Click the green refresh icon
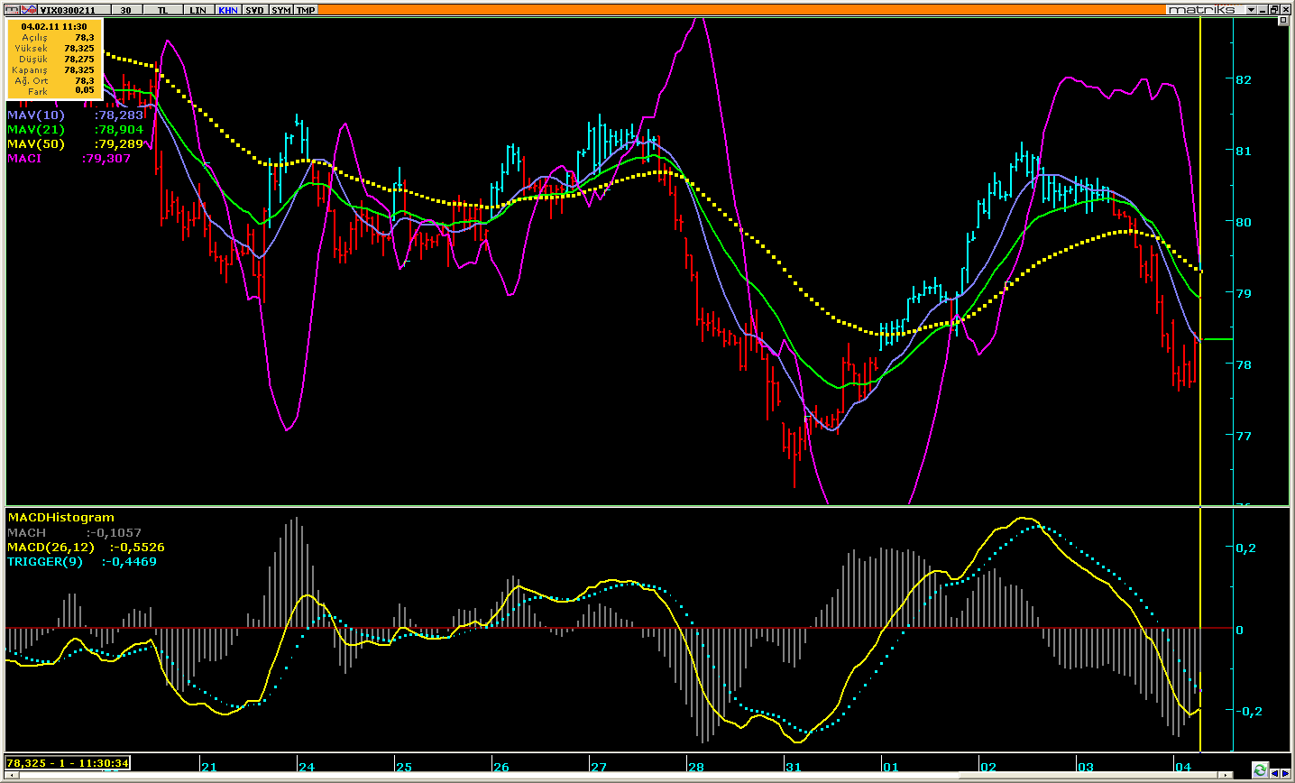 click(1260, 769)
